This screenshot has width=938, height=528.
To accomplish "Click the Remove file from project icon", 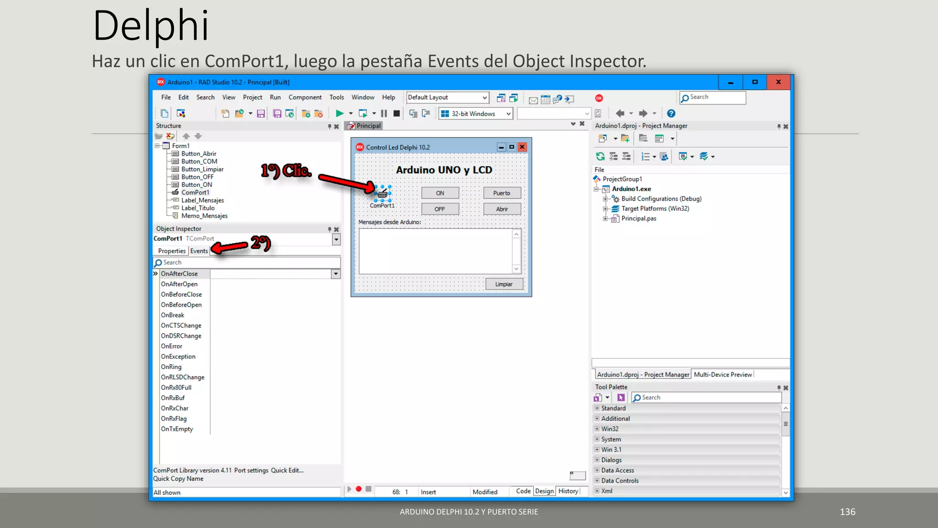I will point(319,113).
